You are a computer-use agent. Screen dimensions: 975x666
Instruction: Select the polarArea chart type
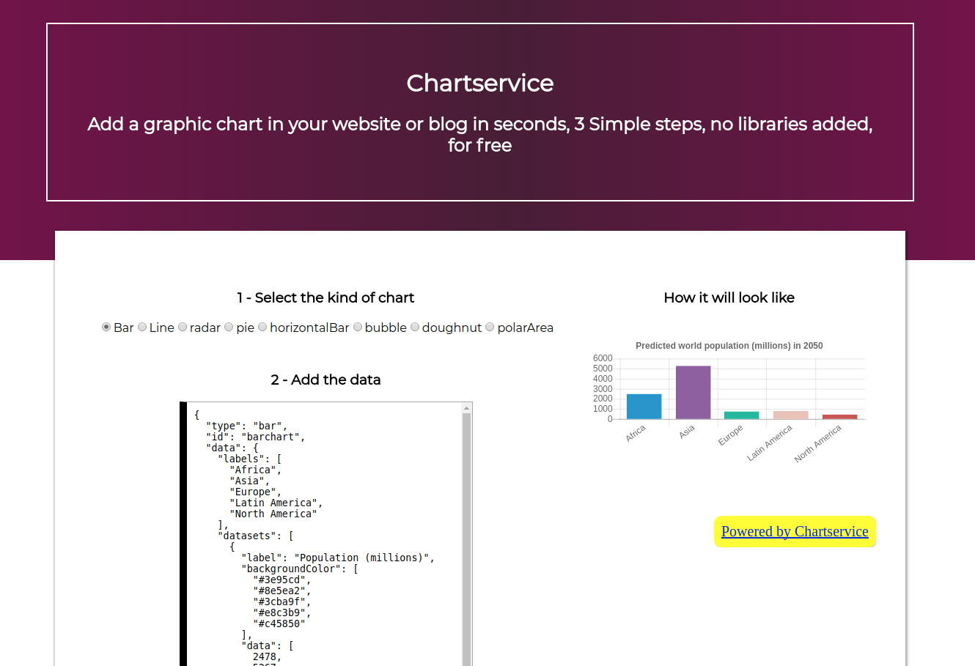[490, 327]
